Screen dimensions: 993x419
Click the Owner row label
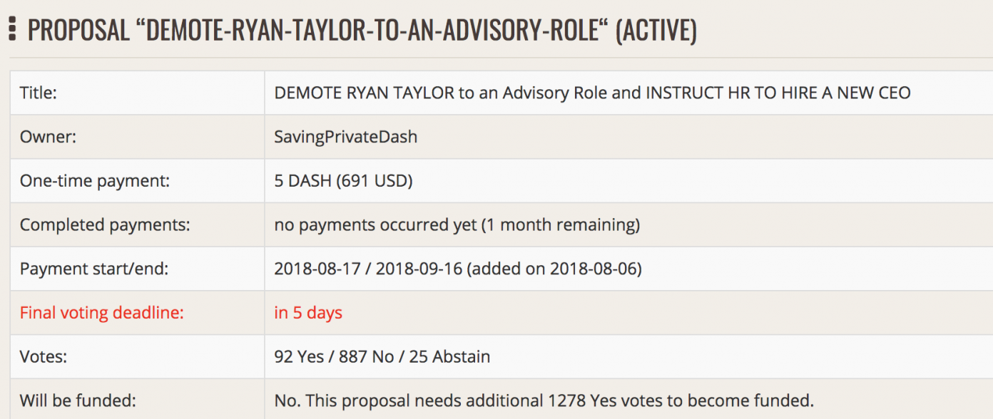click(x=48, y=137)
